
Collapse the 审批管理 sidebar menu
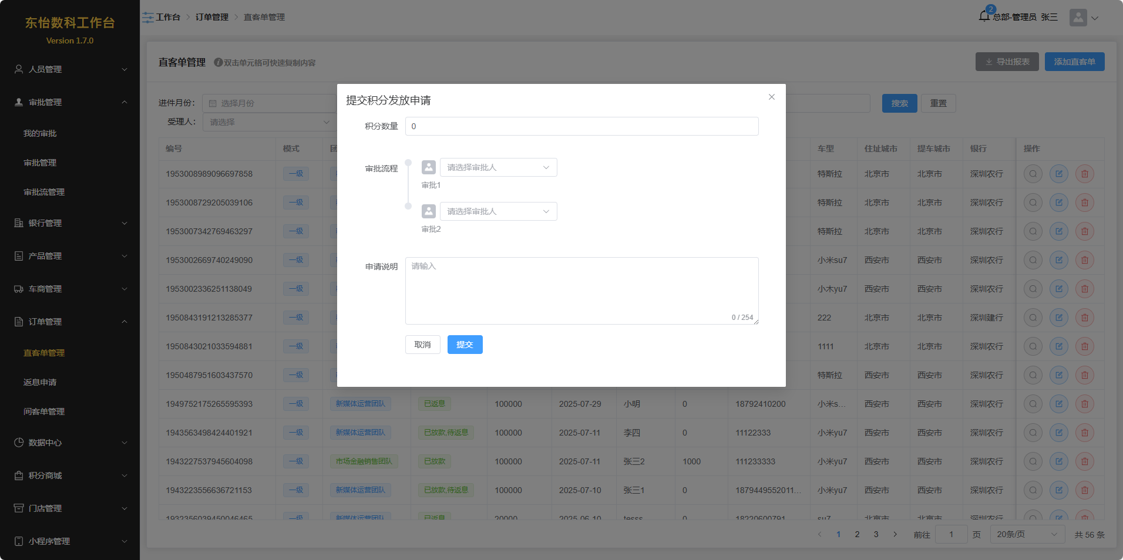(70, 102)
